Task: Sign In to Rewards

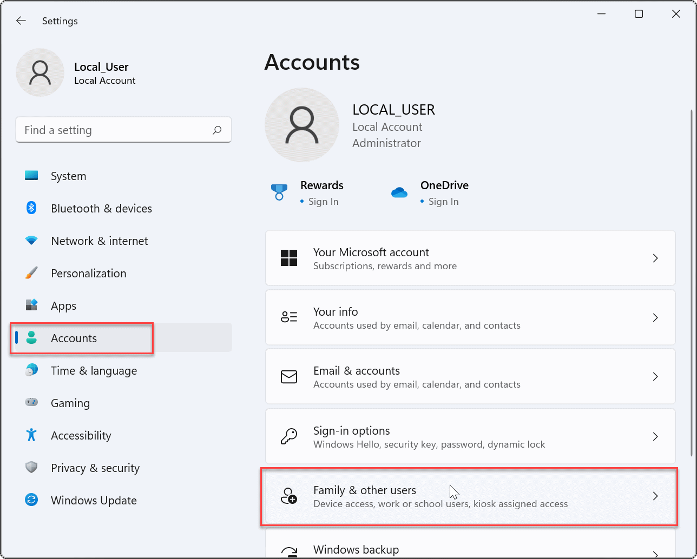Action: click(x=324, y=201)
